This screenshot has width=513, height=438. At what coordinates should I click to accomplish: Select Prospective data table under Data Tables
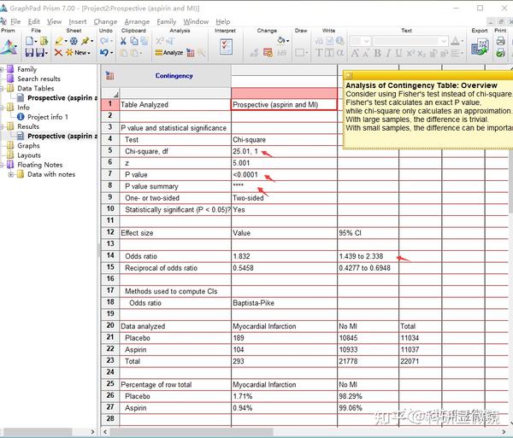click(x=62, y=97)
